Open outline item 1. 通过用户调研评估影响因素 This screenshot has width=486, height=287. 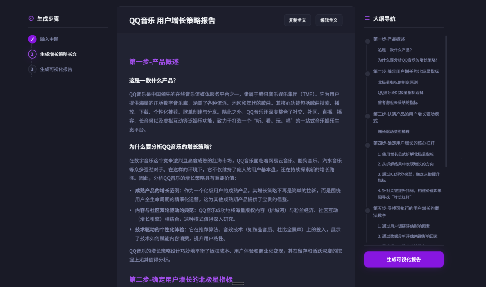pyautogui.click(x=404, y=226)
